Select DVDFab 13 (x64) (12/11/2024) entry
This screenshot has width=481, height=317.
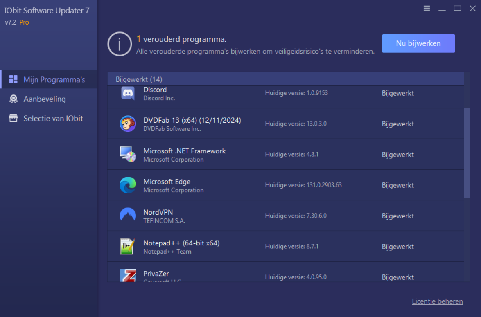point(192,120)
